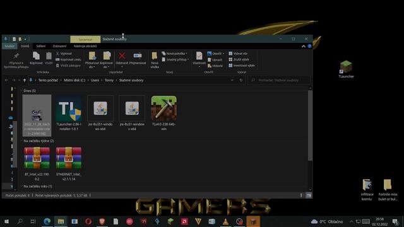The width and height of the screenshot is (404, 227).
Task: Click Invertovat výběr (invert selection)
Action: click(x=242, y=66)
